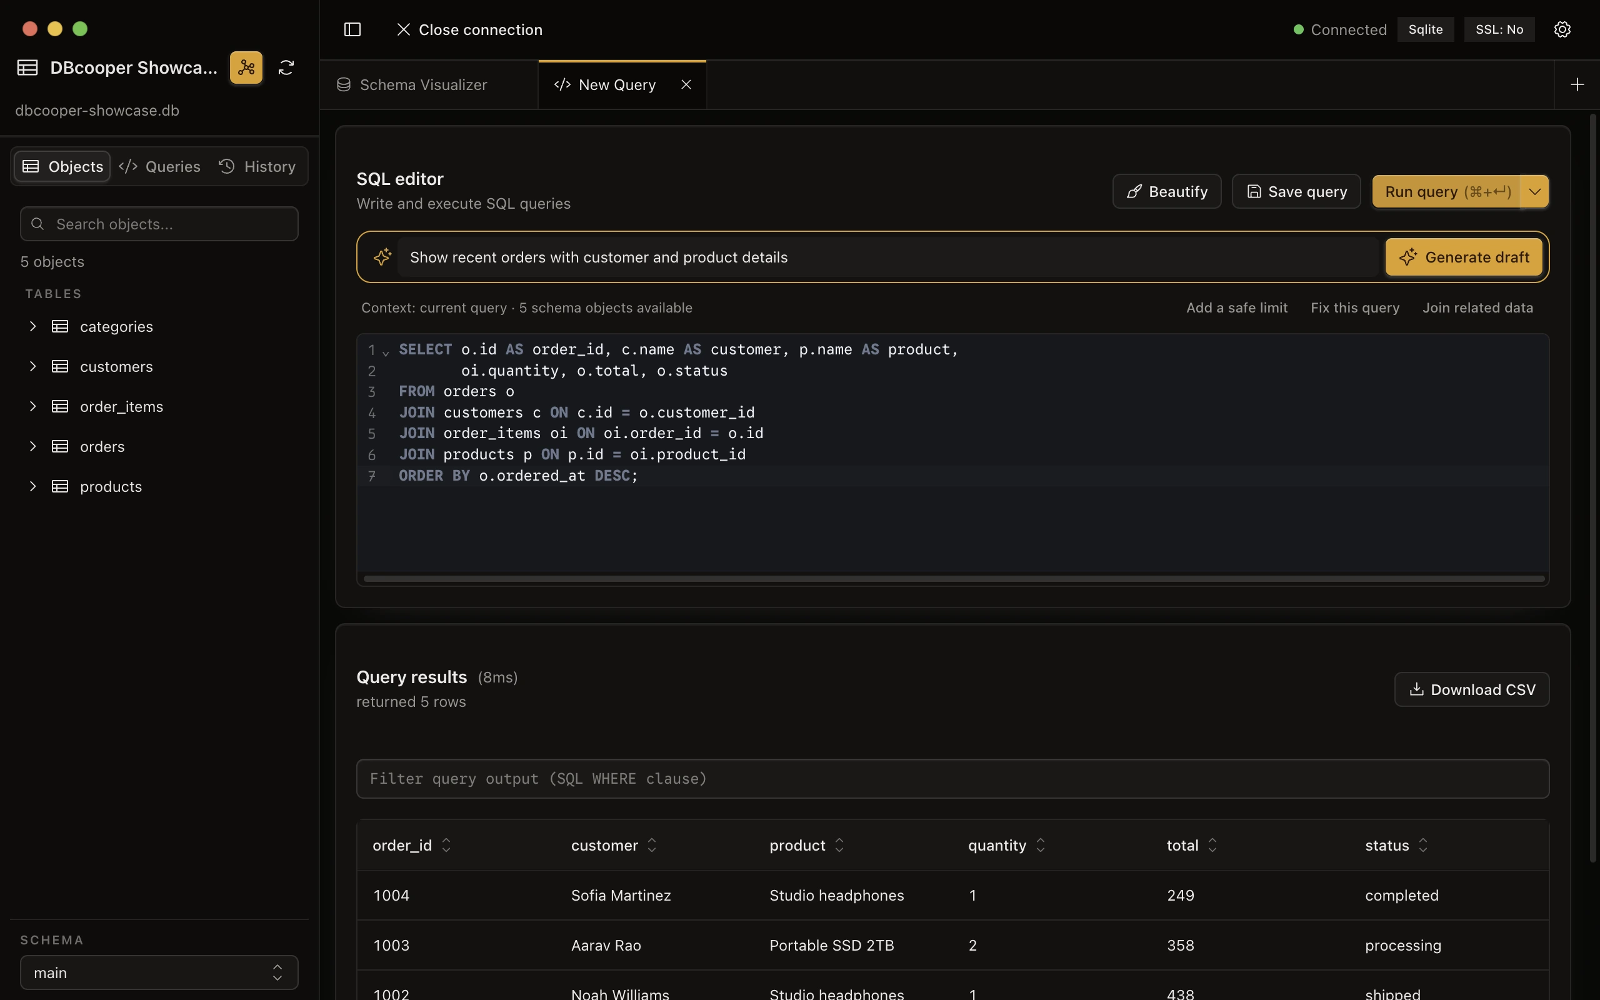Click the order_items table icon
The image size is (1600, 1000).
(60, 406)
